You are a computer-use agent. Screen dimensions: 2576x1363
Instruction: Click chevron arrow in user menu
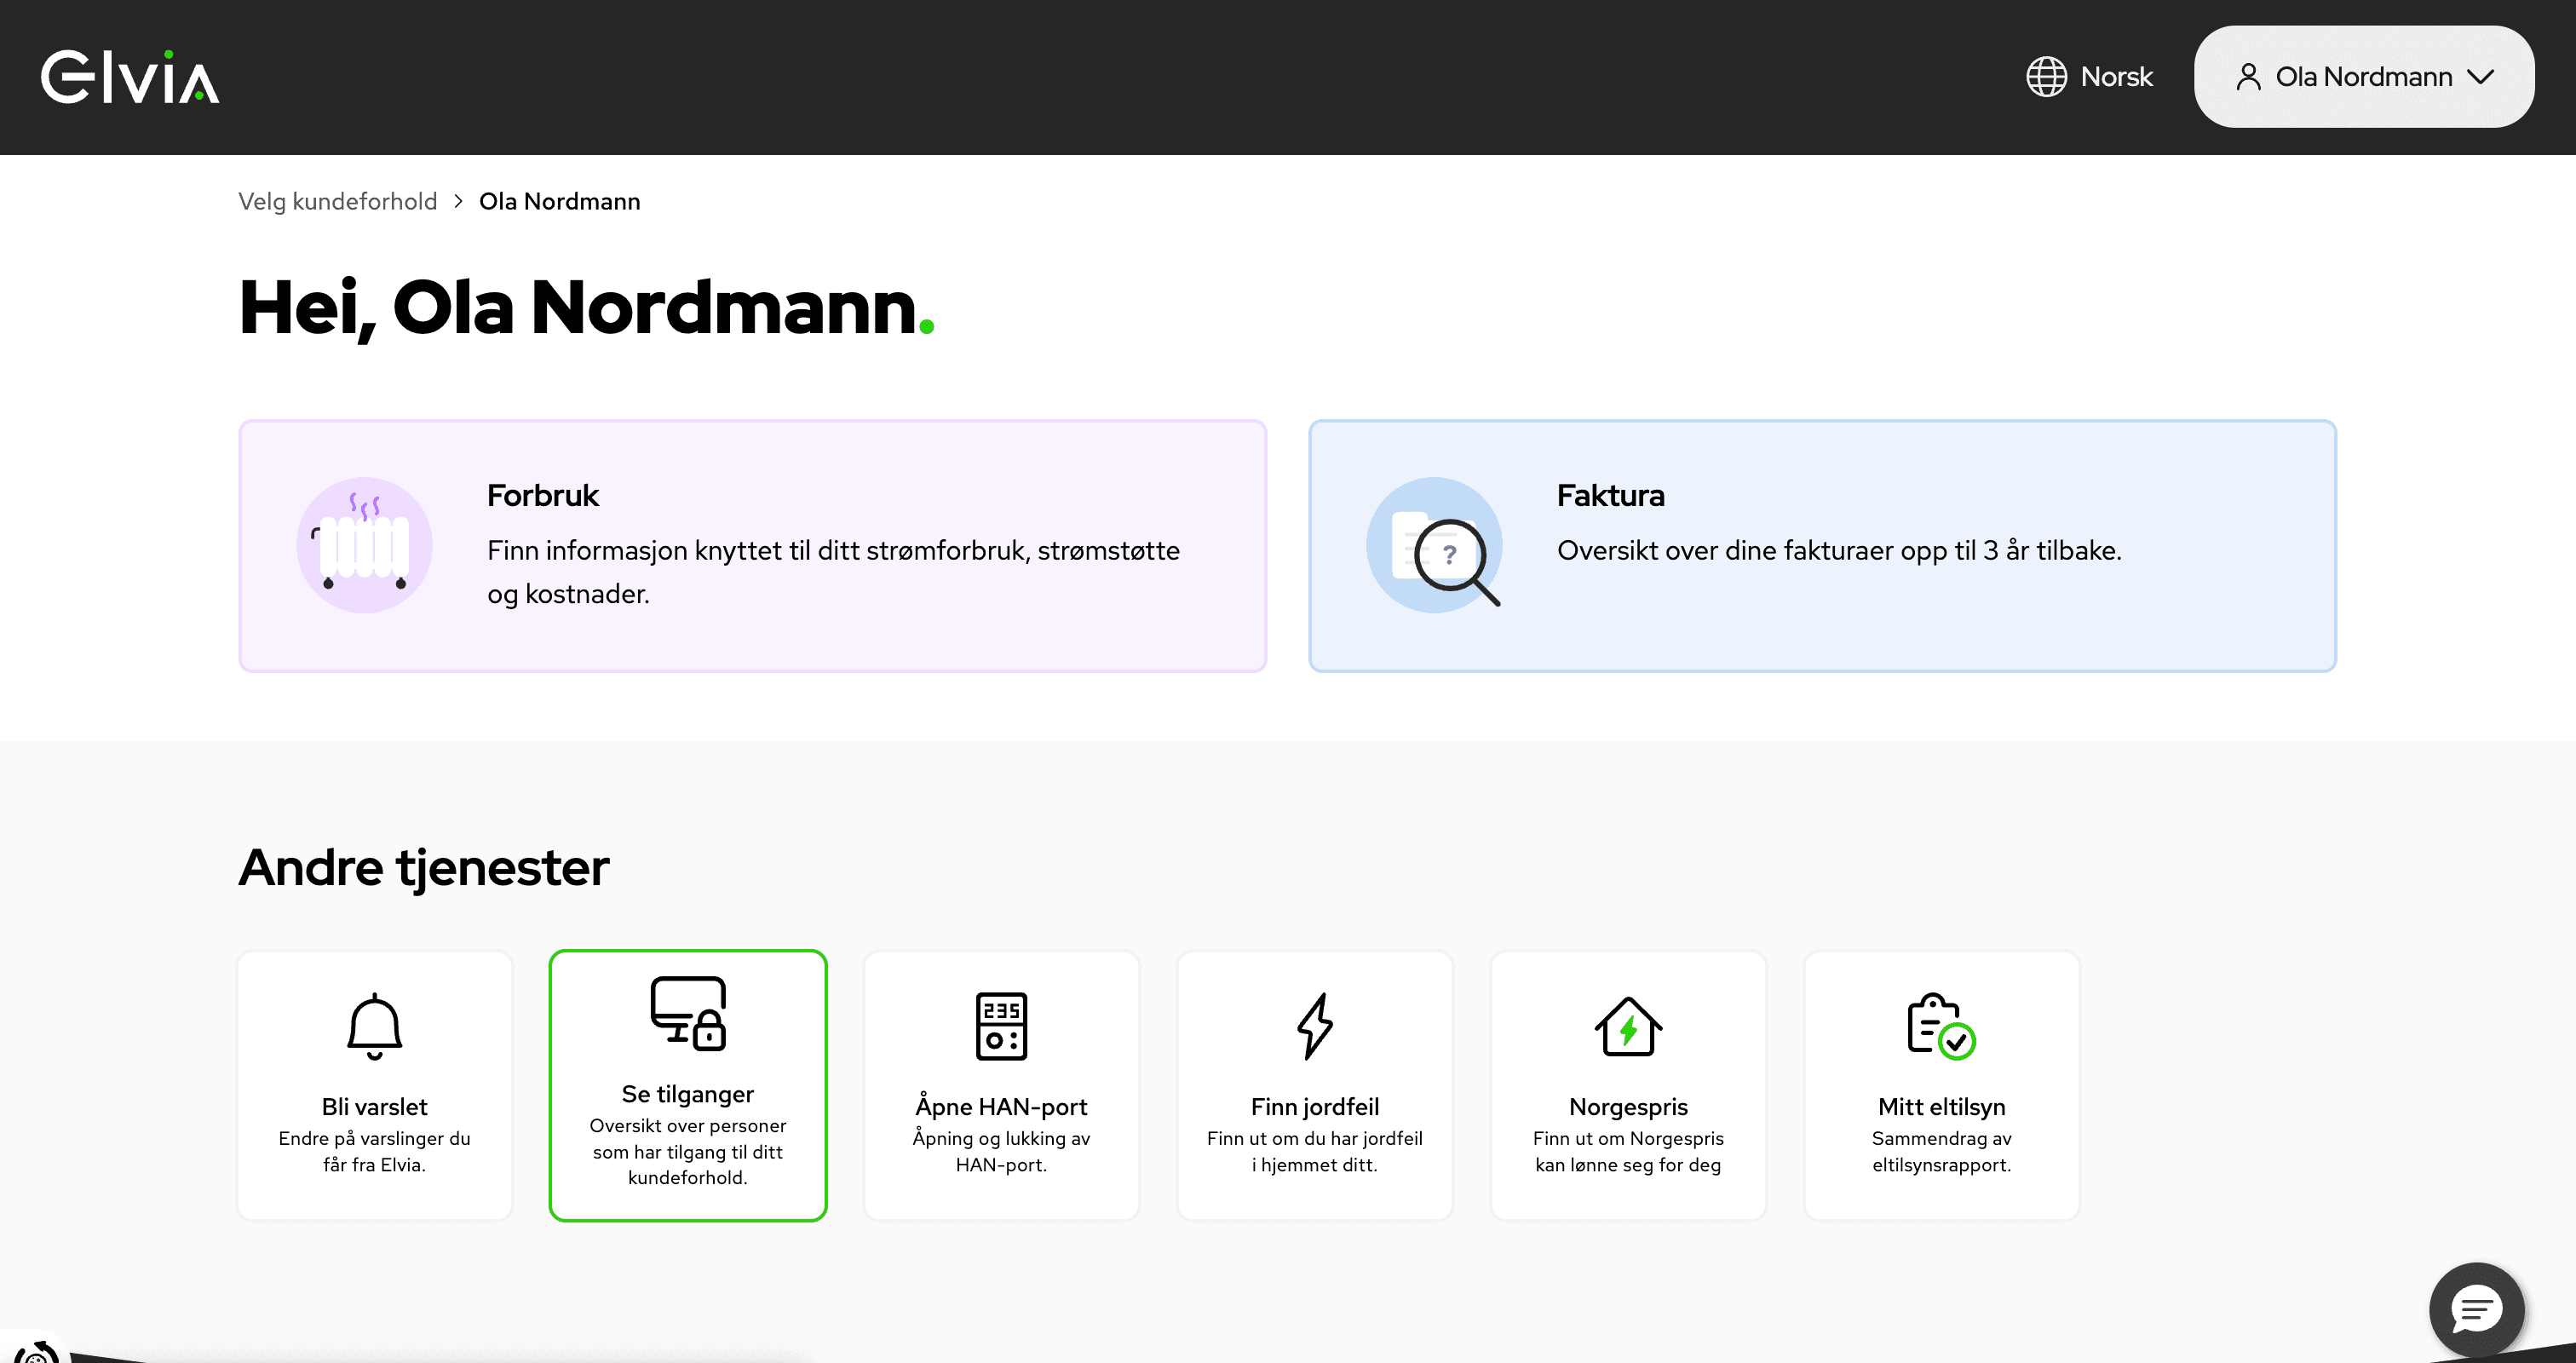(x=2481, y=77)
